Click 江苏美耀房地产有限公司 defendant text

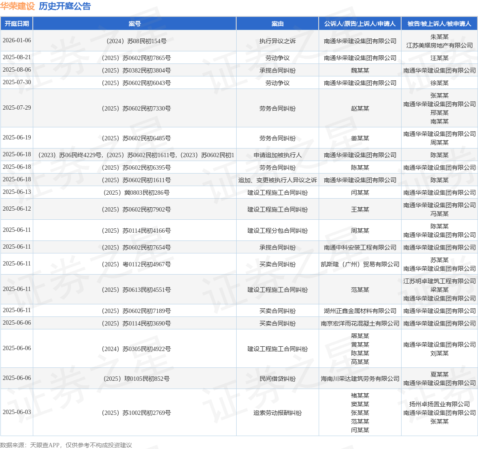[439, 45]
